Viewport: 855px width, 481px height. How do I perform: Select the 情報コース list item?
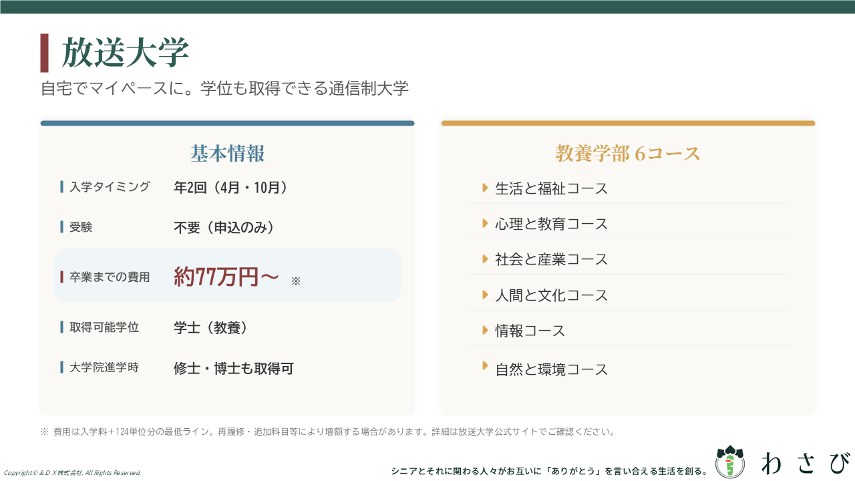pos(530,331)
